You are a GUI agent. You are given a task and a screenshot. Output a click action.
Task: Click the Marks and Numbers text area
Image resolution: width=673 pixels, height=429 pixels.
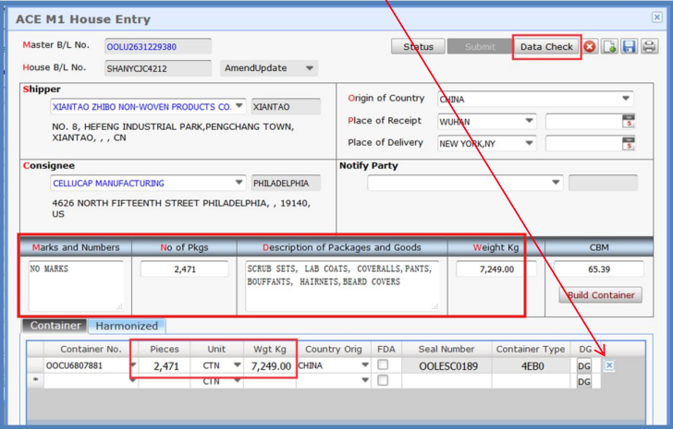coord(74,284)
